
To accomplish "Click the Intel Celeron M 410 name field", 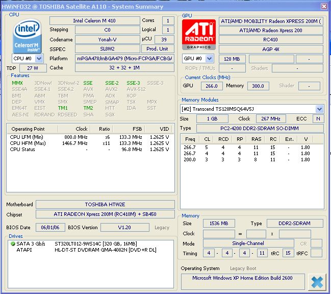I will pyautogui.click(x=94, y=21).
